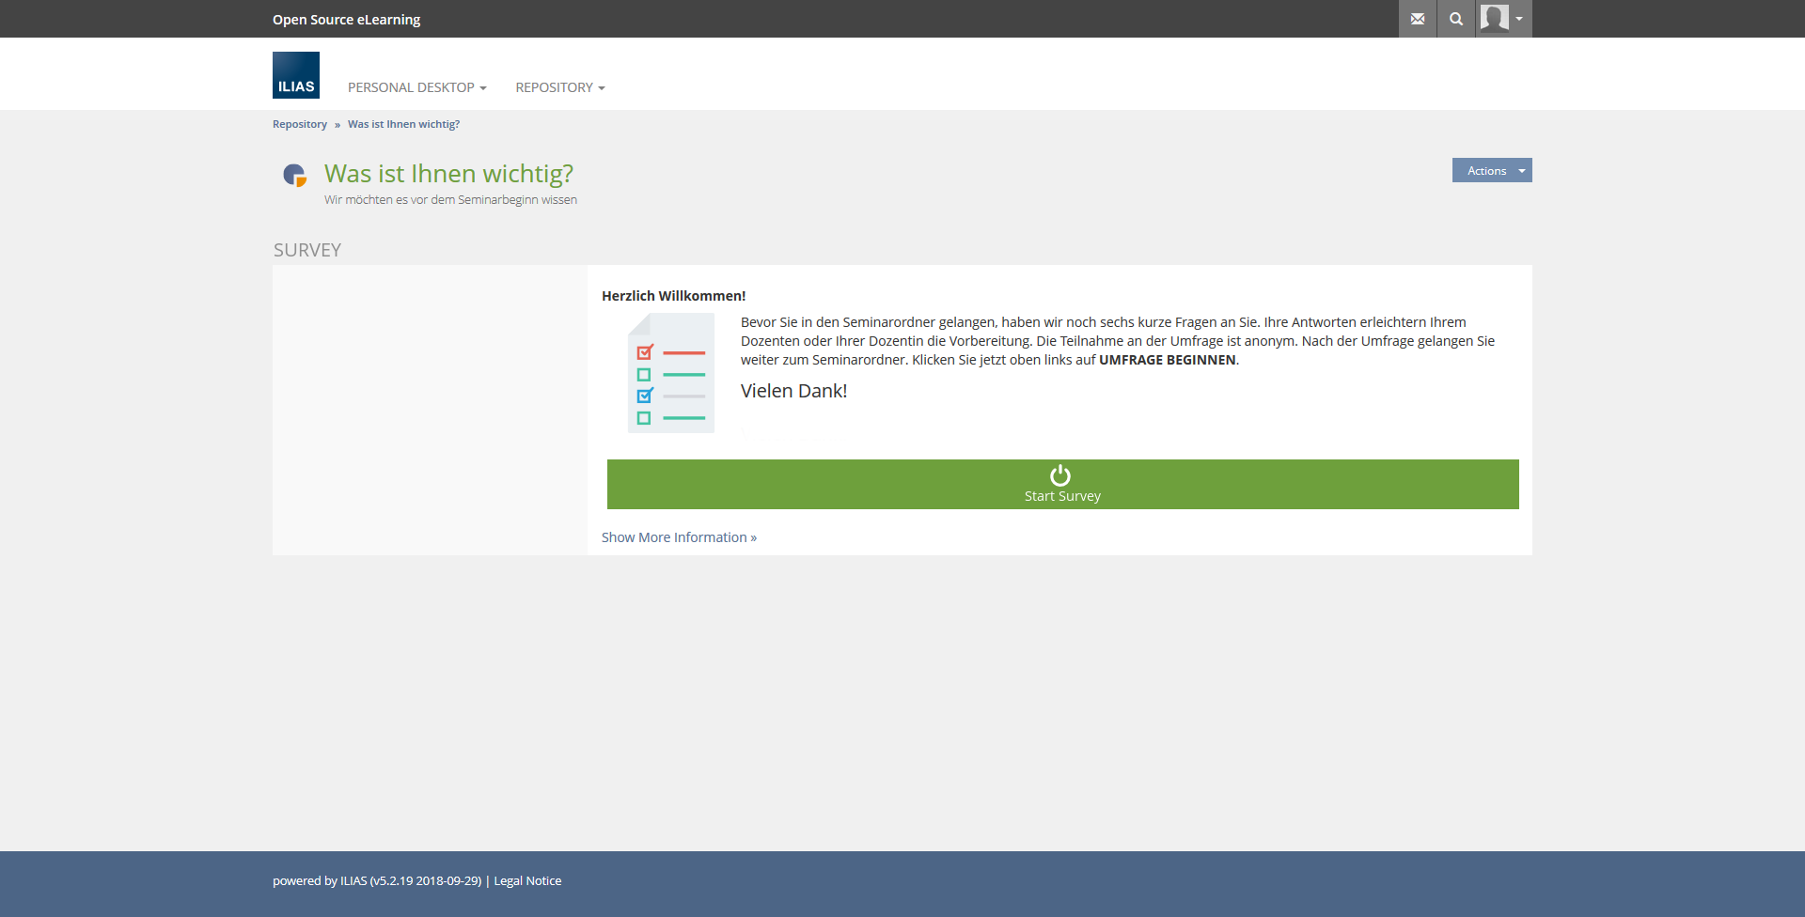Screen dimensions: 1805x917
Task: Open the mail envelope icon
Action: [x=1418, y=19]
